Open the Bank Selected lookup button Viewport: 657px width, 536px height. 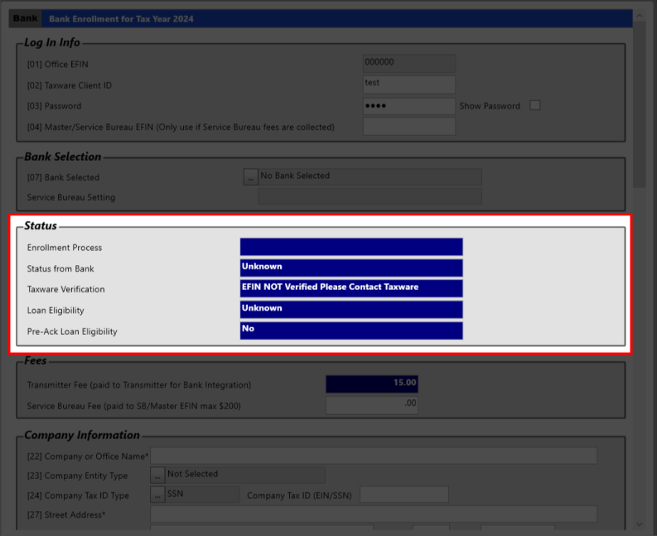point(250,176)
